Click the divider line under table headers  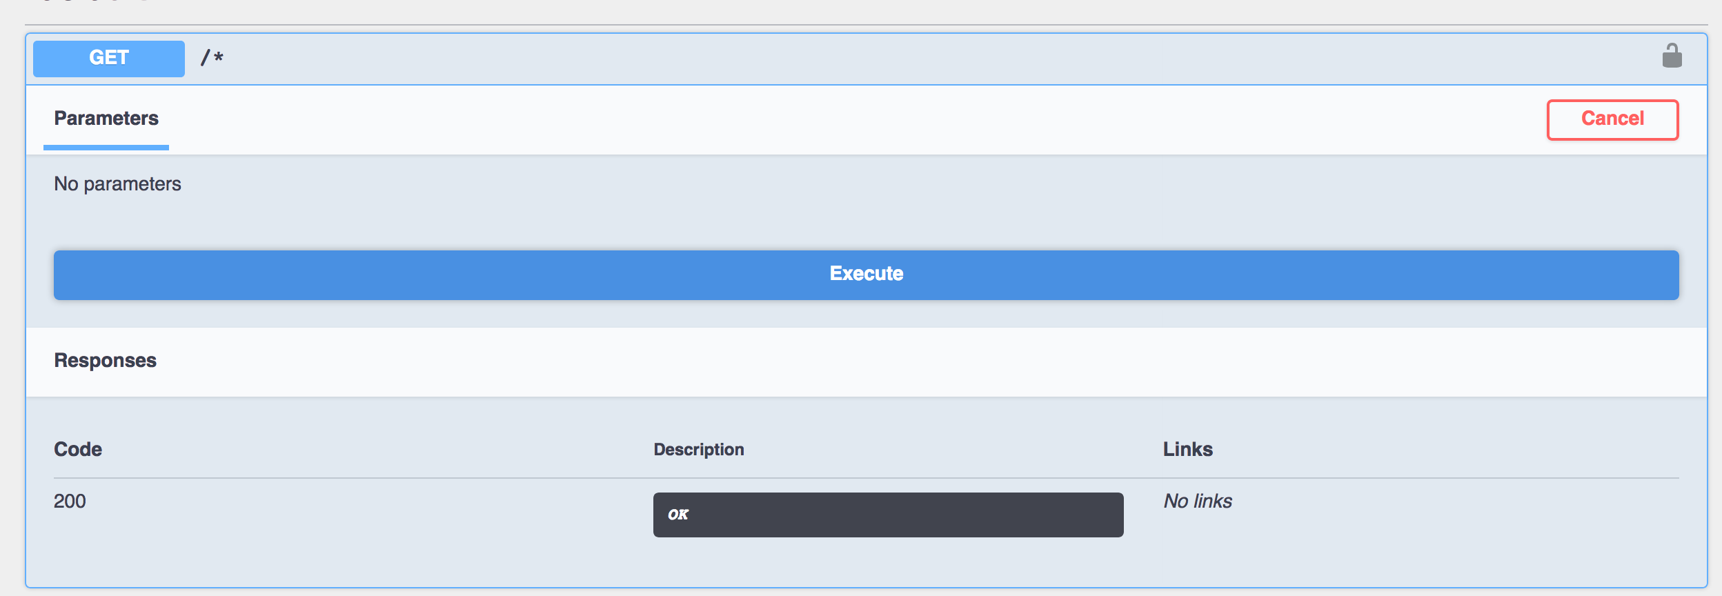pos(867,478)
